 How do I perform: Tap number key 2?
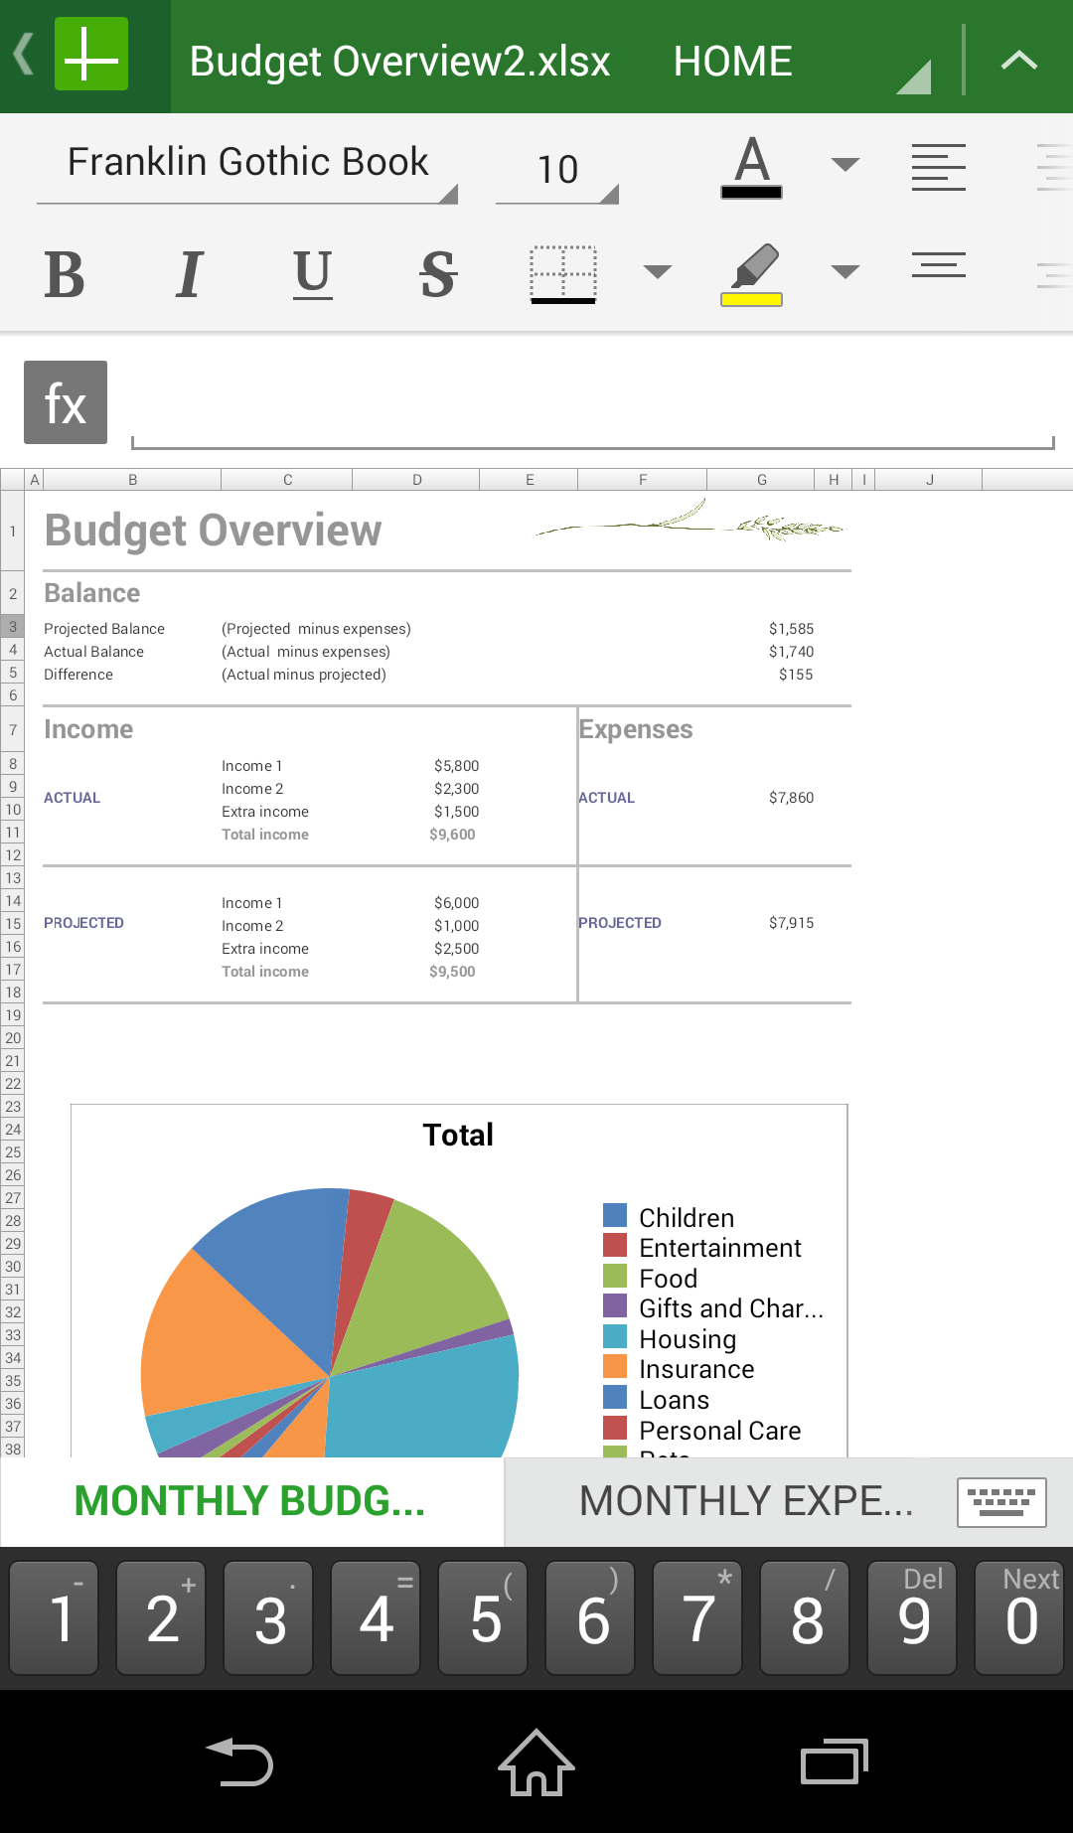coord(162,1618)
